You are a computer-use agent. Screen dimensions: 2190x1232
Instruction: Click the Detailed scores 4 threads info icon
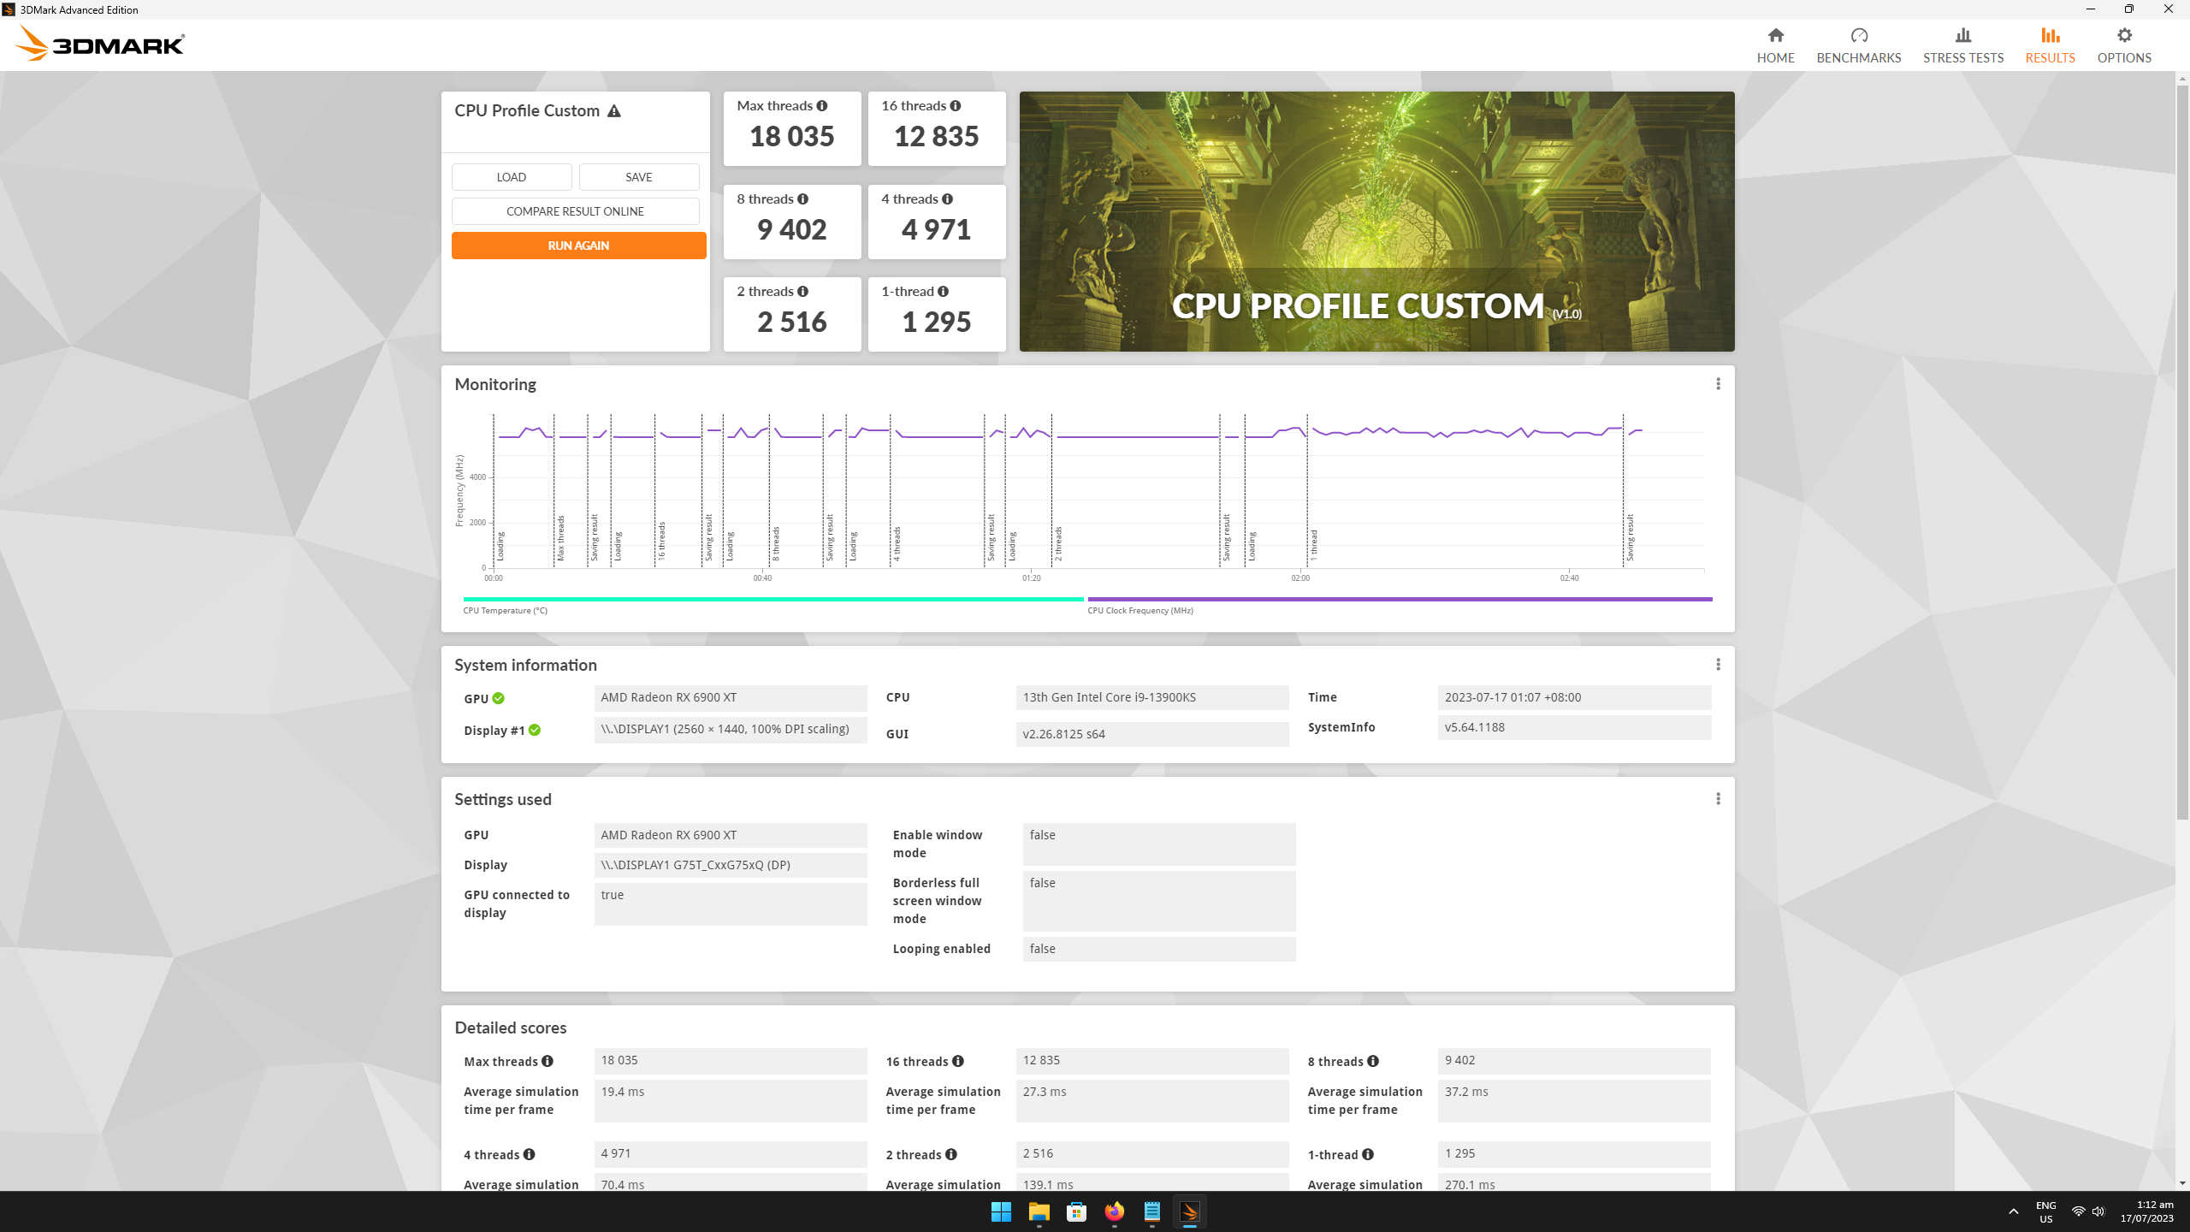(x=530, y=1155)
